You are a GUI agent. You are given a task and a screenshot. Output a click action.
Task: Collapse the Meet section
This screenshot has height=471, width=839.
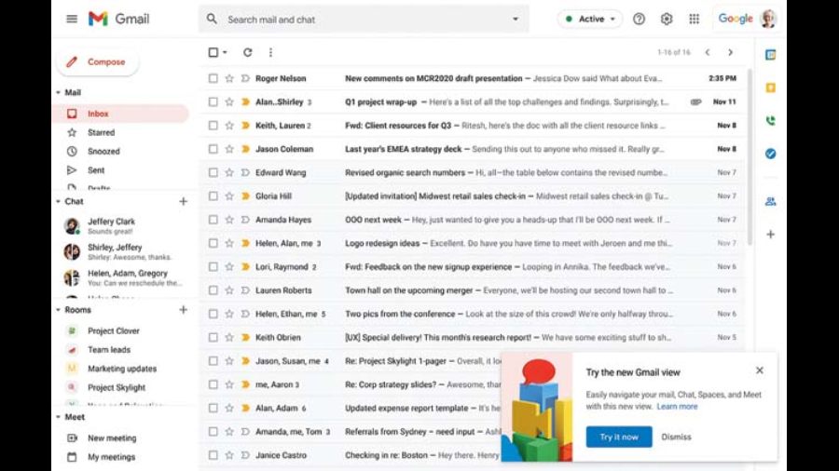(x=58, y=417)
